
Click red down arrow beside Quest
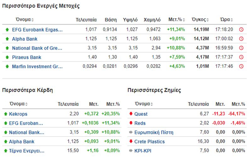tap(131, 114)
